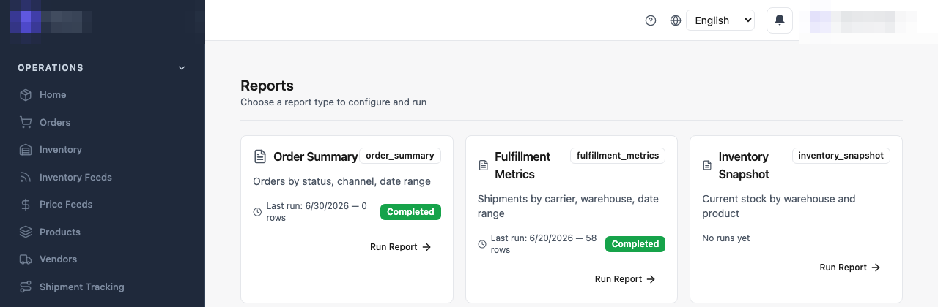
Task: Click 'Current stock by warehouse and product' description
Action: (779, 206)
